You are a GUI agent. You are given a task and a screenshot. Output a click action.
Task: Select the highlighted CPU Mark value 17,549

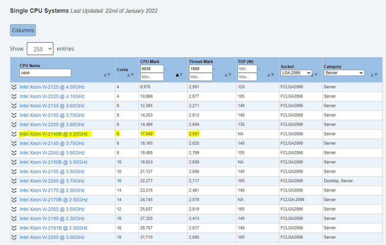146,134
